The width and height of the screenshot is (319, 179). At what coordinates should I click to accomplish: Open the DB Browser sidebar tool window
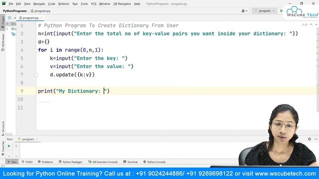tap(3, 43)
